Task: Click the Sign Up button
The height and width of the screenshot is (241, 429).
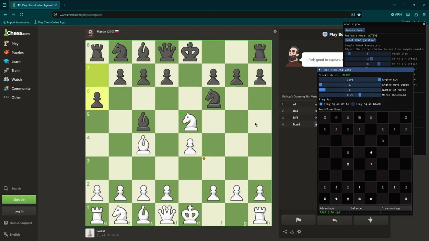Action: (19, 200)
